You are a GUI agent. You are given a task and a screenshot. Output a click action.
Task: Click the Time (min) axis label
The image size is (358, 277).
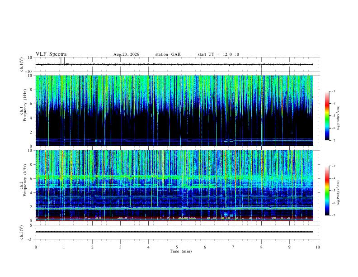(181, 251)
